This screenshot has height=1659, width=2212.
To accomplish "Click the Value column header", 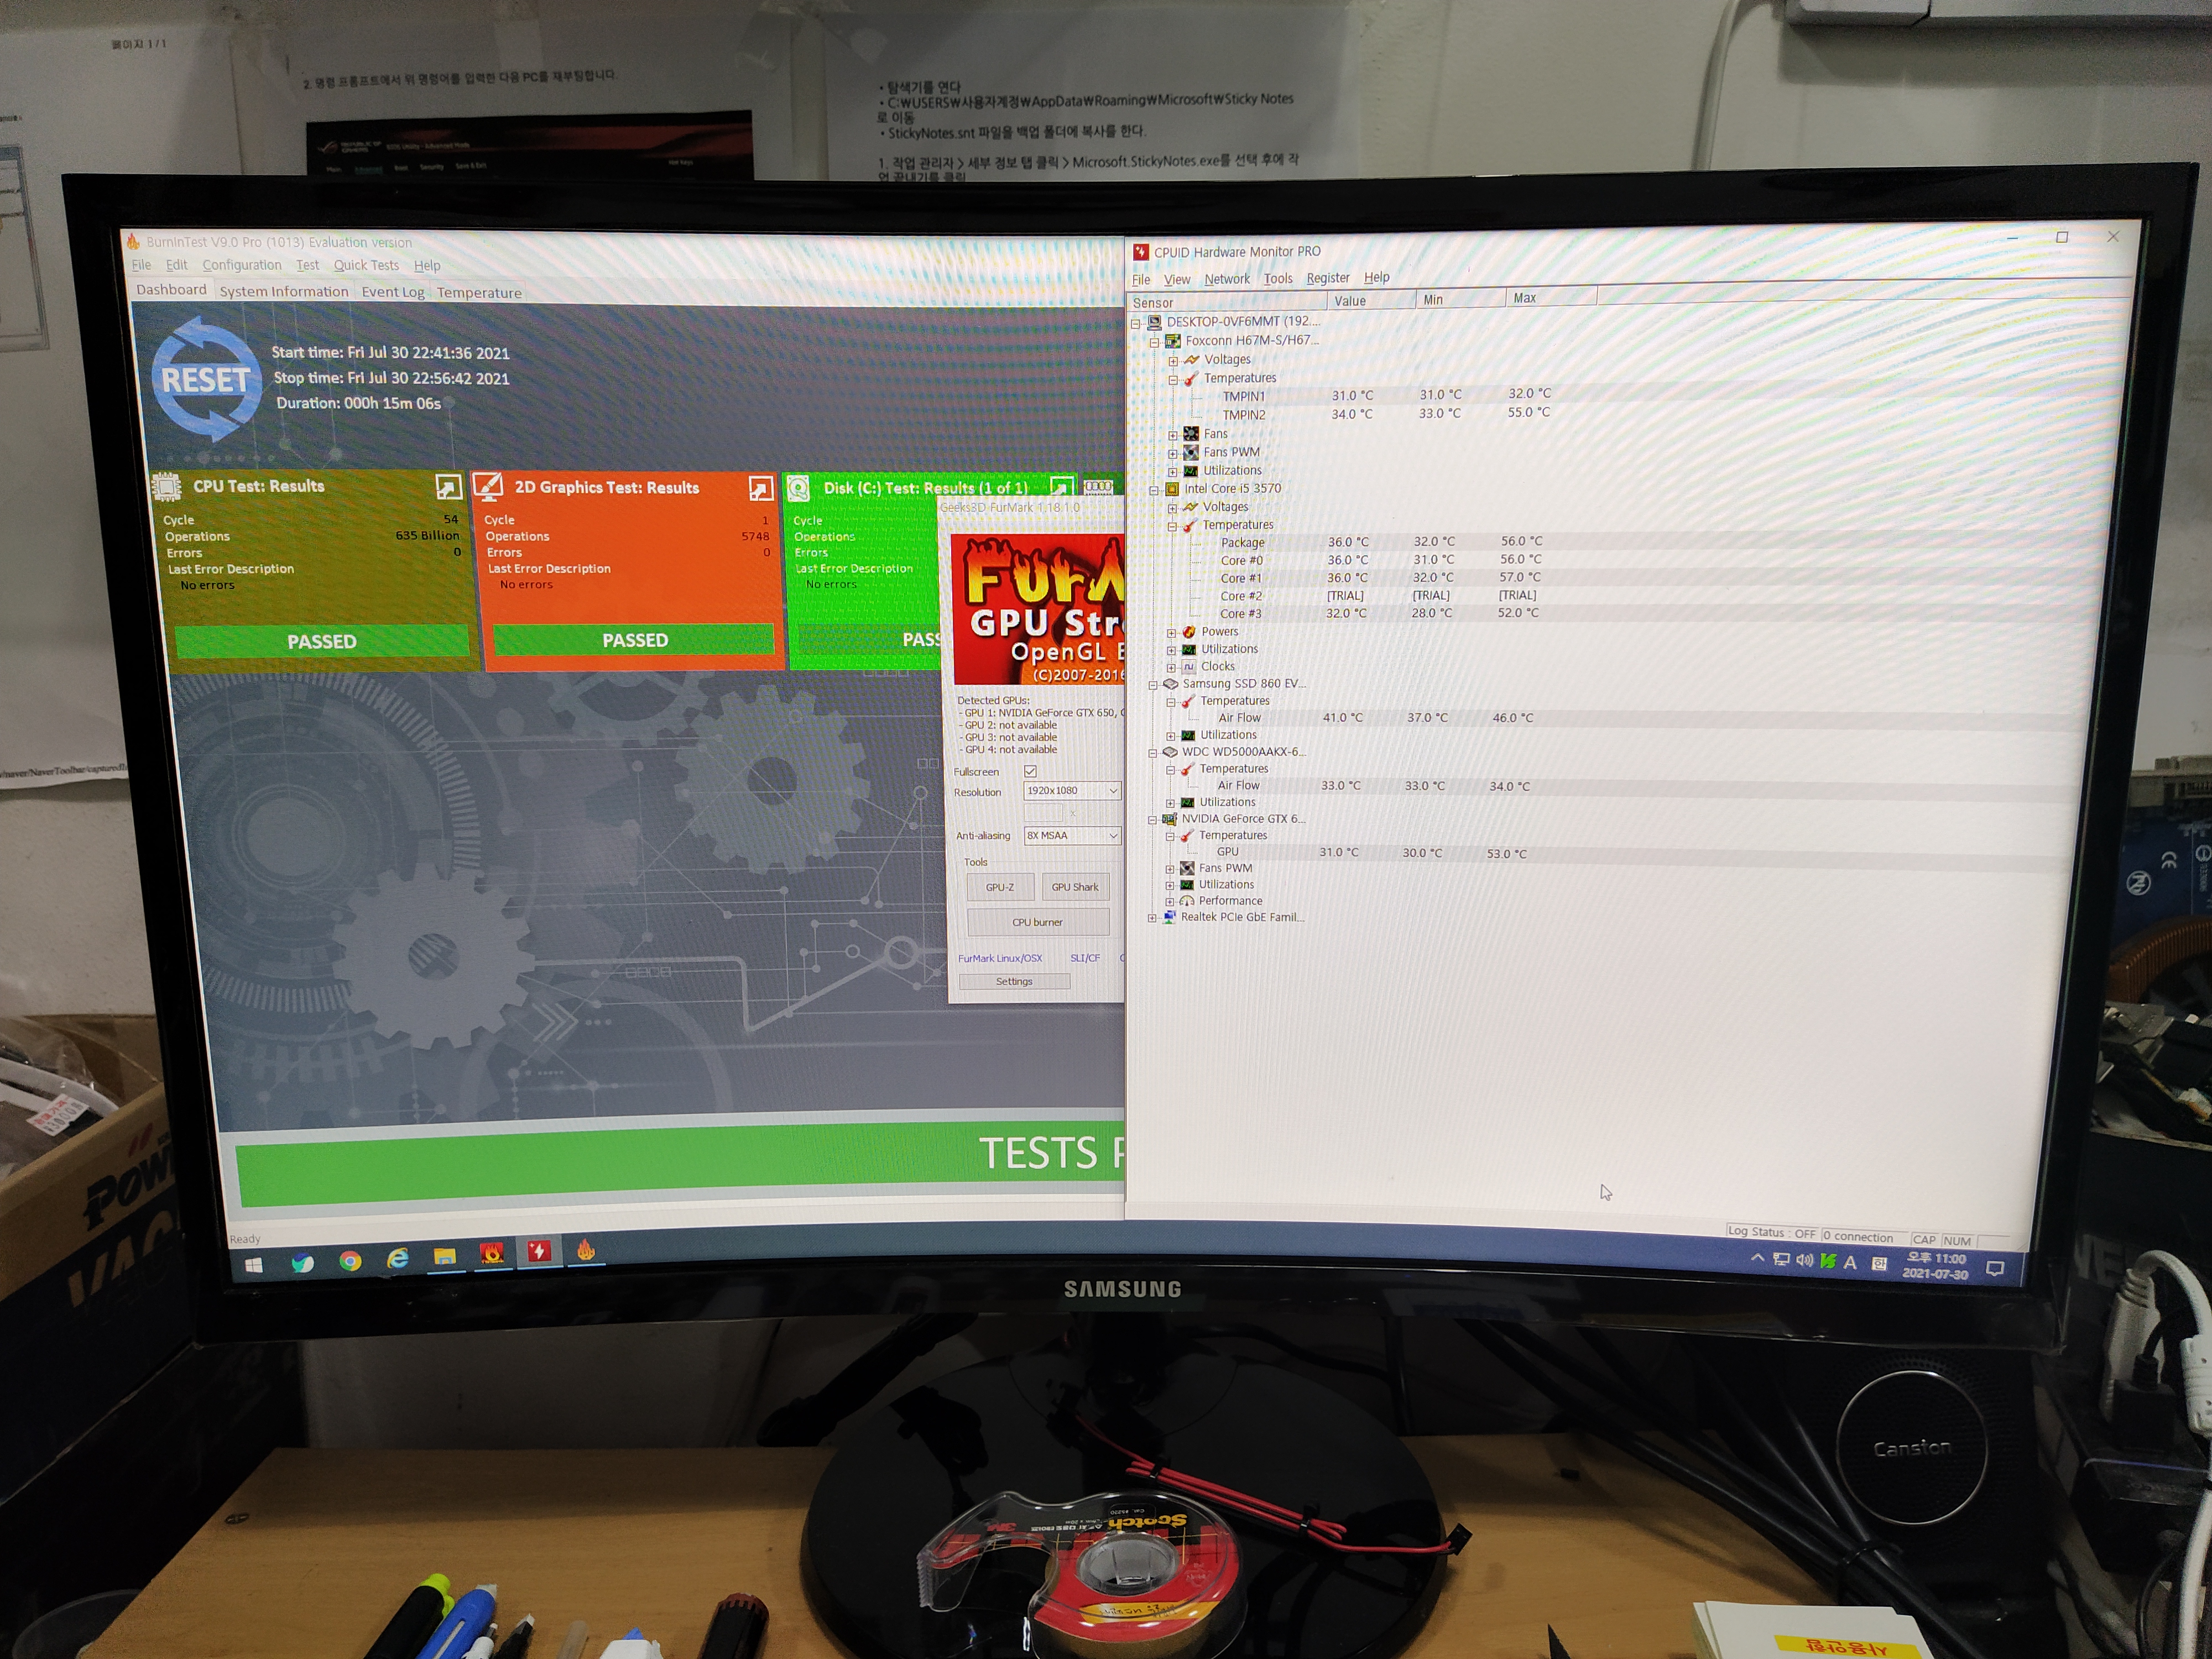I will click(1371, 300).
